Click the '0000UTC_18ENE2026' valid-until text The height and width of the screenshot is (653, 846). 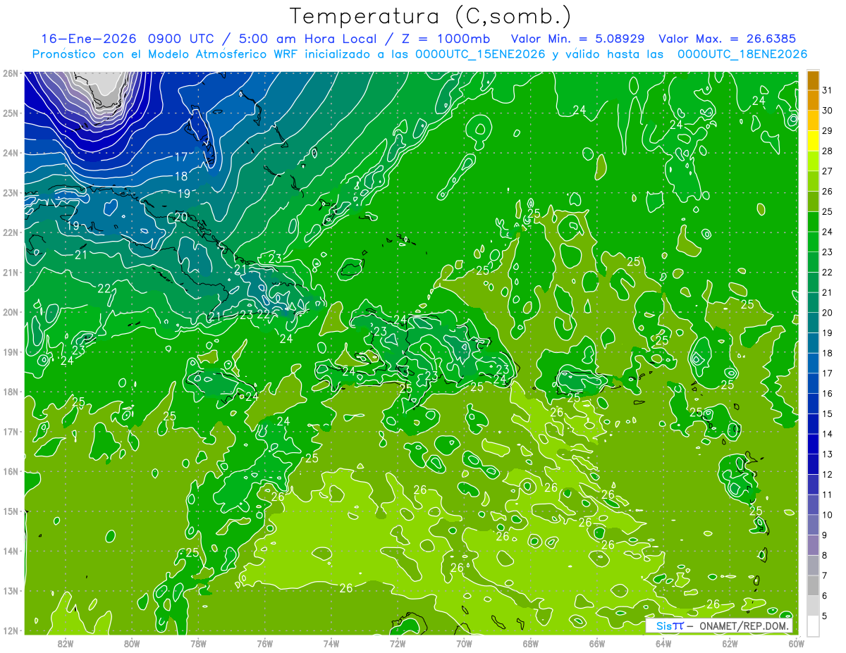[x=742, y=54]
